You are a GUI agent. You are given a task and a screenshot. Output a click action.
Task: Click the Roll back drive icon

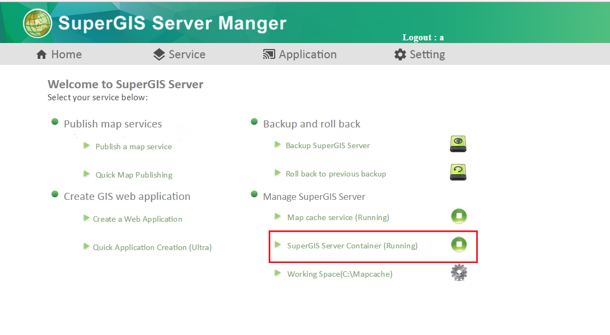[x=458, y=172]
